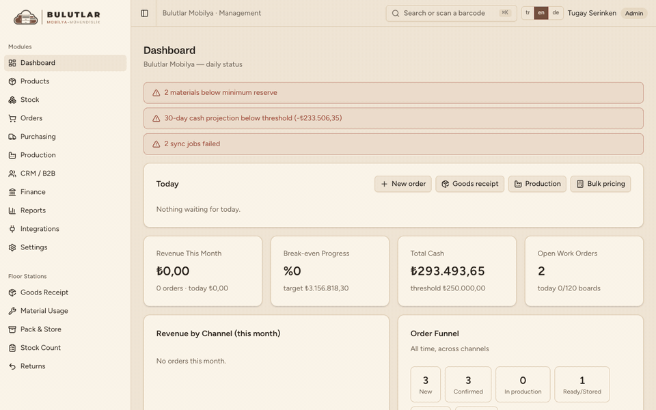Click the Production quick action button
This screenshot has width=656, height=410.
click(537, 184)
